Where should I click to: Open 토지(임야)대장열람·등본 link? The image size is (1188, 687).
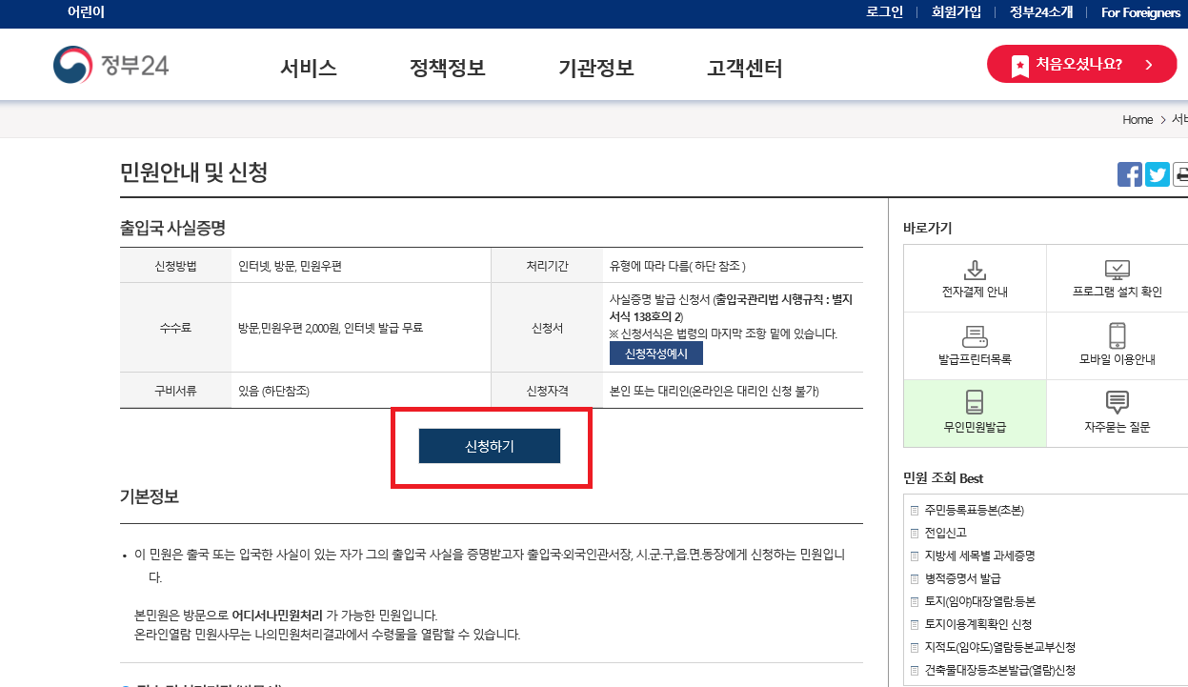(x=979, y=601)
